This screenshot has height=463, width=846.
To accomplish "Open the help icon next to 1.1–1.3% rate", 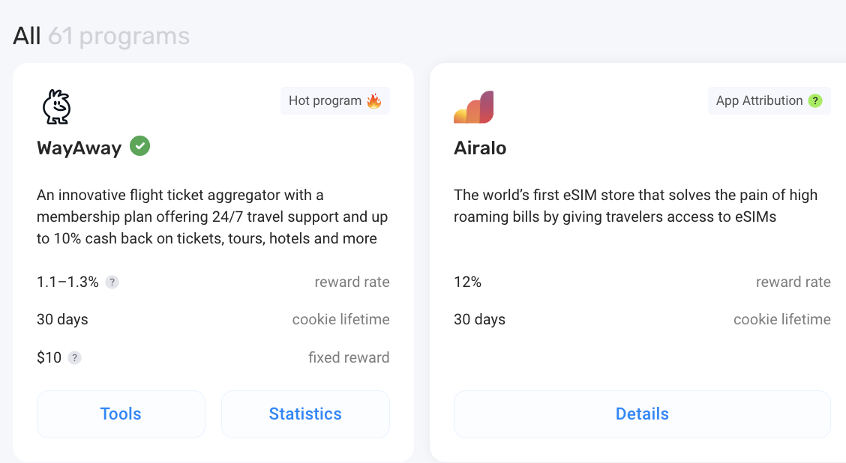I will click(112, 282).
